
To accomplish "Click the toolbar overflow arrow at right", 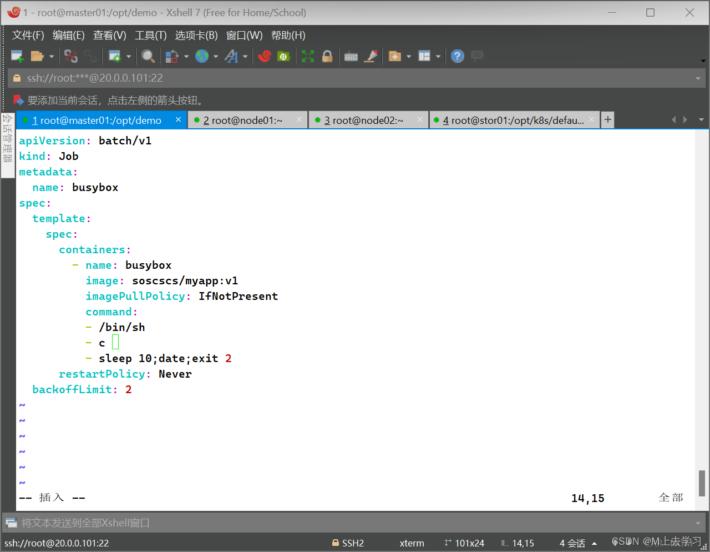I will coord(703,61).
